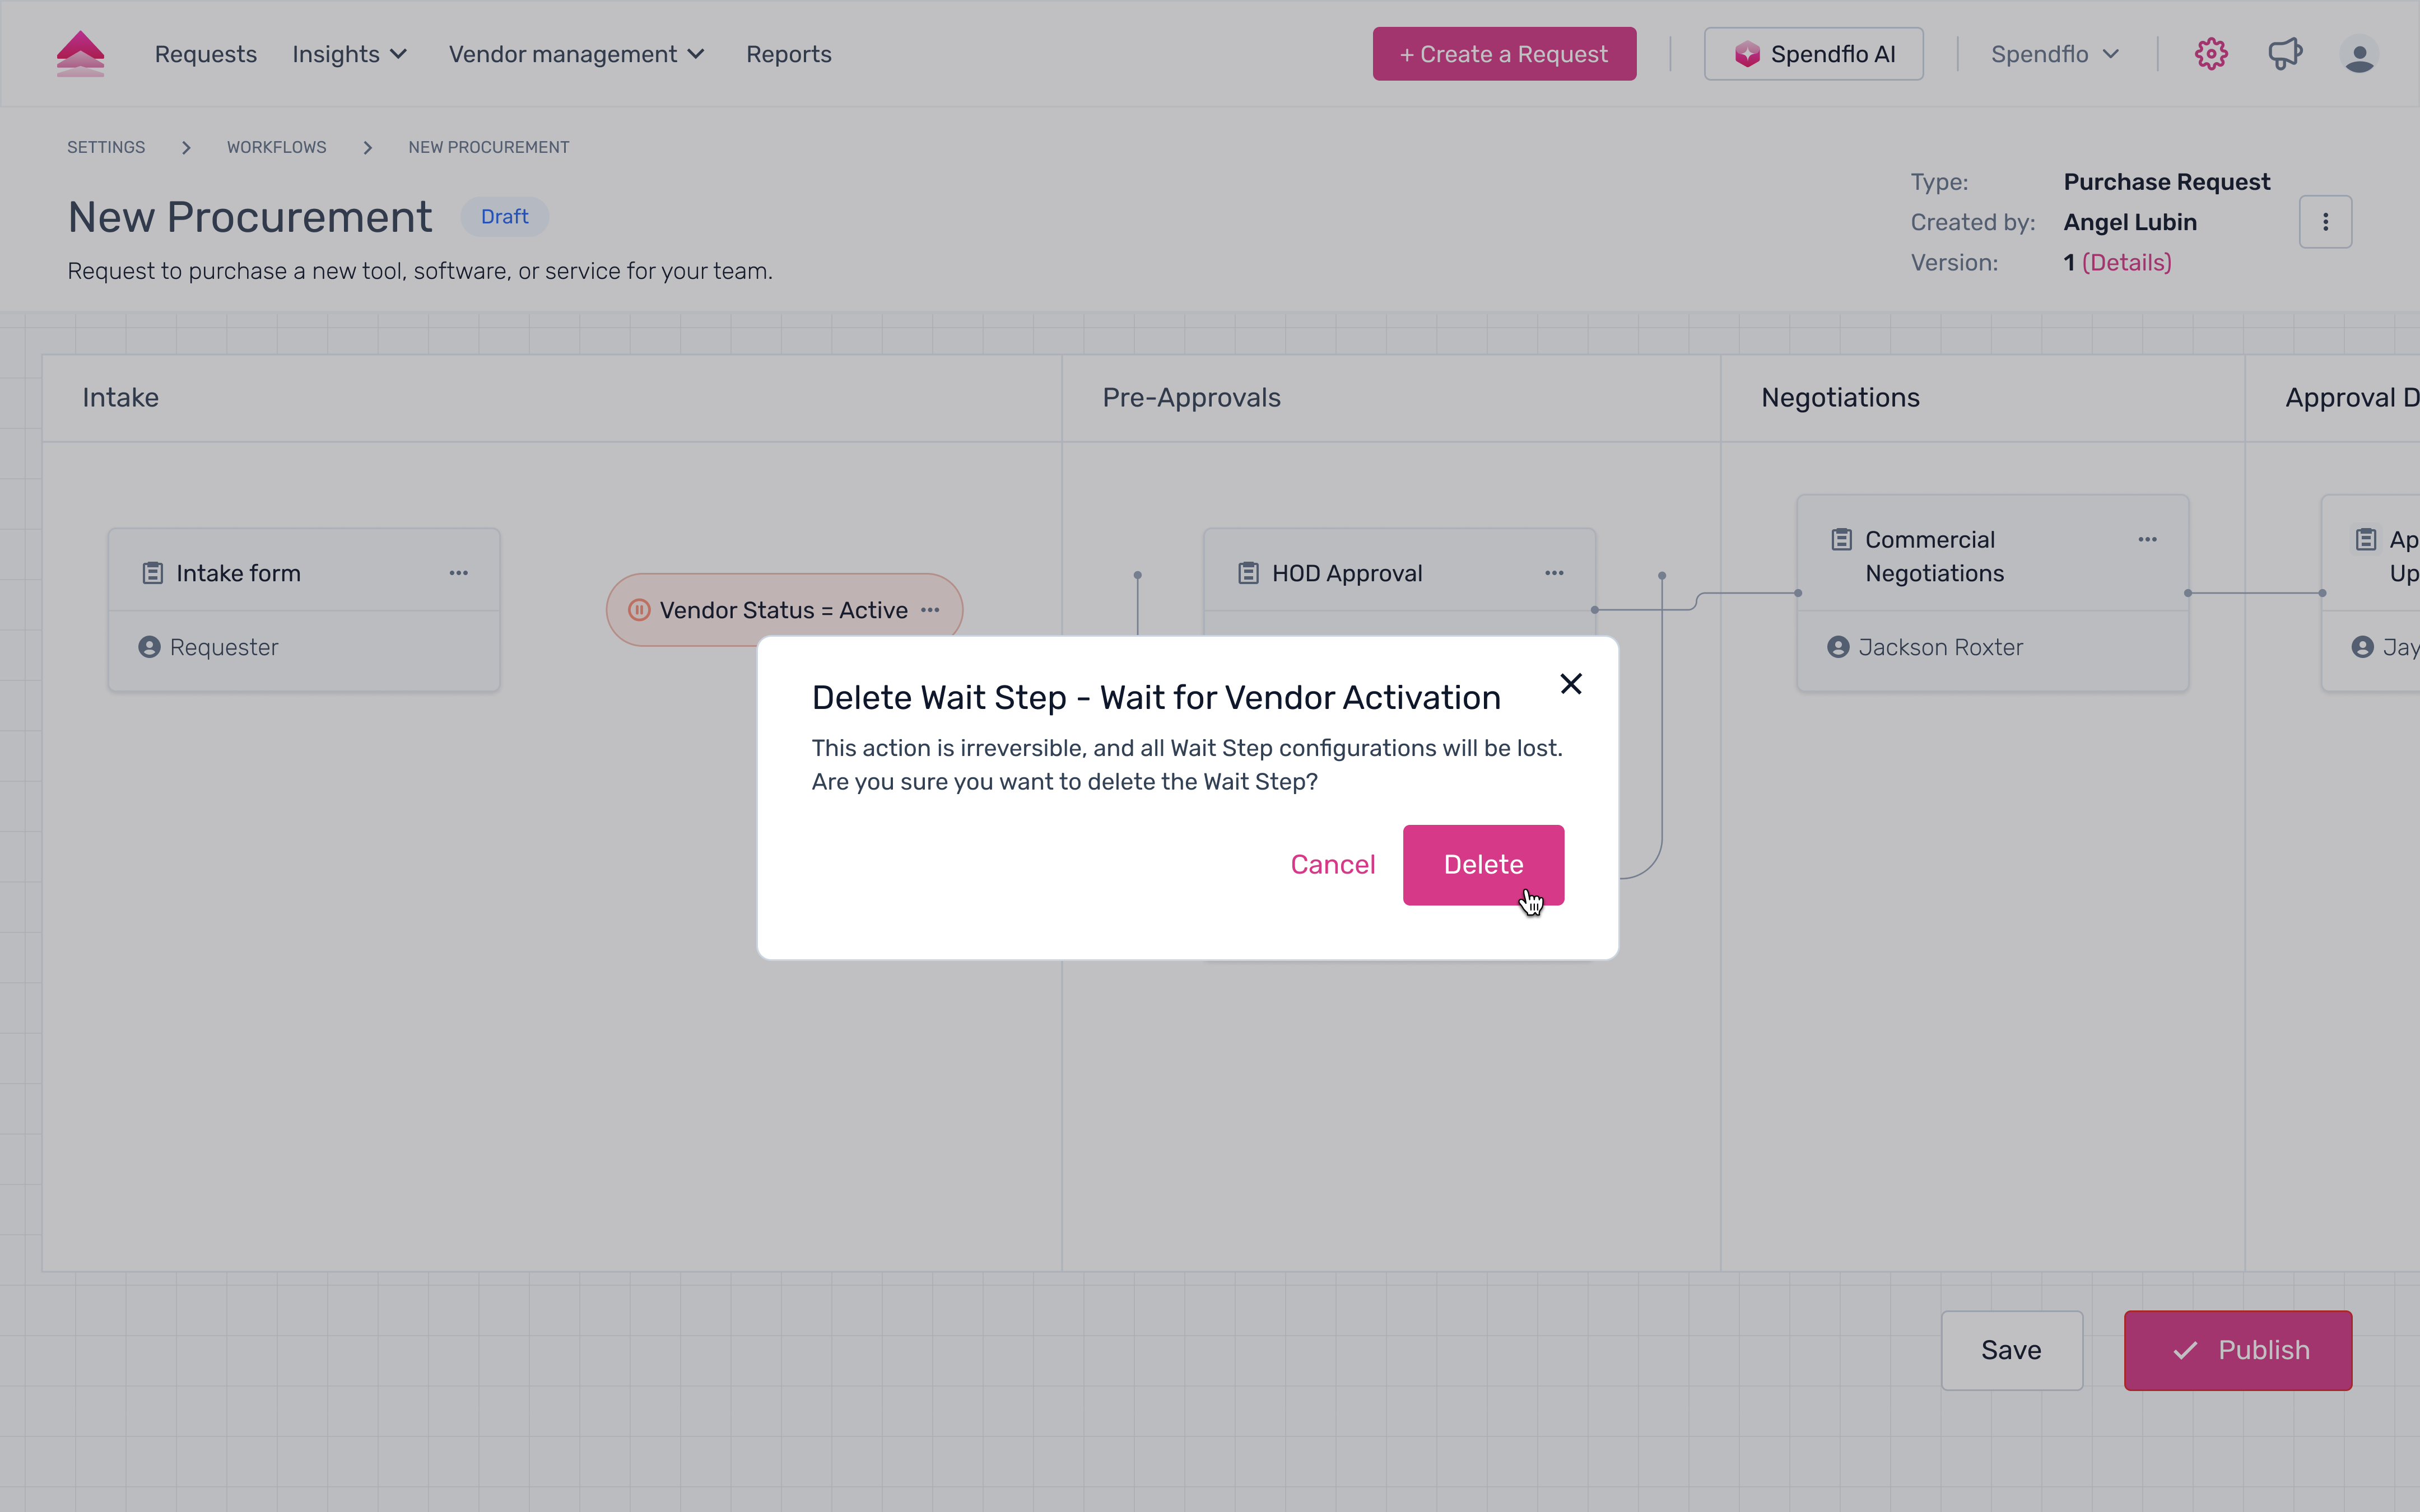Open the Spendflo organization dropdown
This screenshot has width=2420, height=1512.
click(x=2054, y=54)
